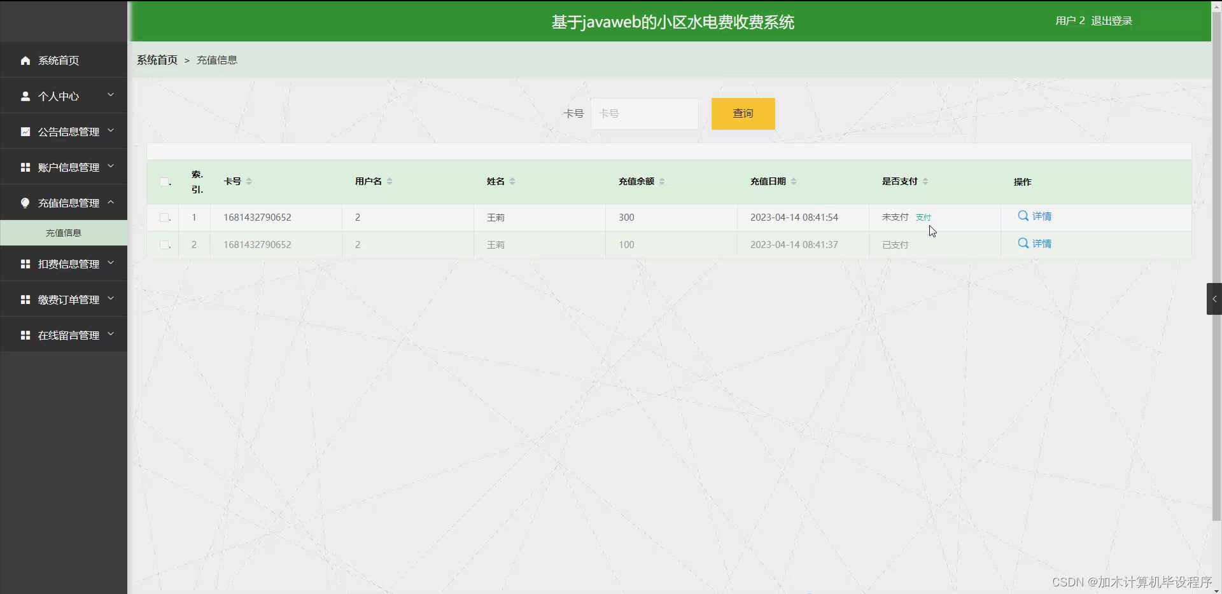Select the 充值信息管理 icon in sidebar
This screenshot has width=1222, height=594.
click(x=25, y=203)
